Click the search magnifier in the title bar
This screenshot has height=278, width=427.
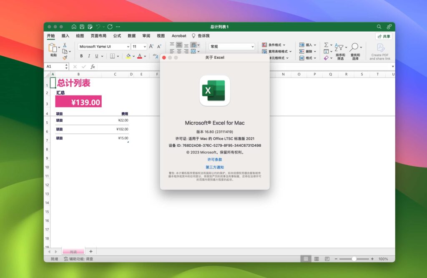[x=379, y=26]
